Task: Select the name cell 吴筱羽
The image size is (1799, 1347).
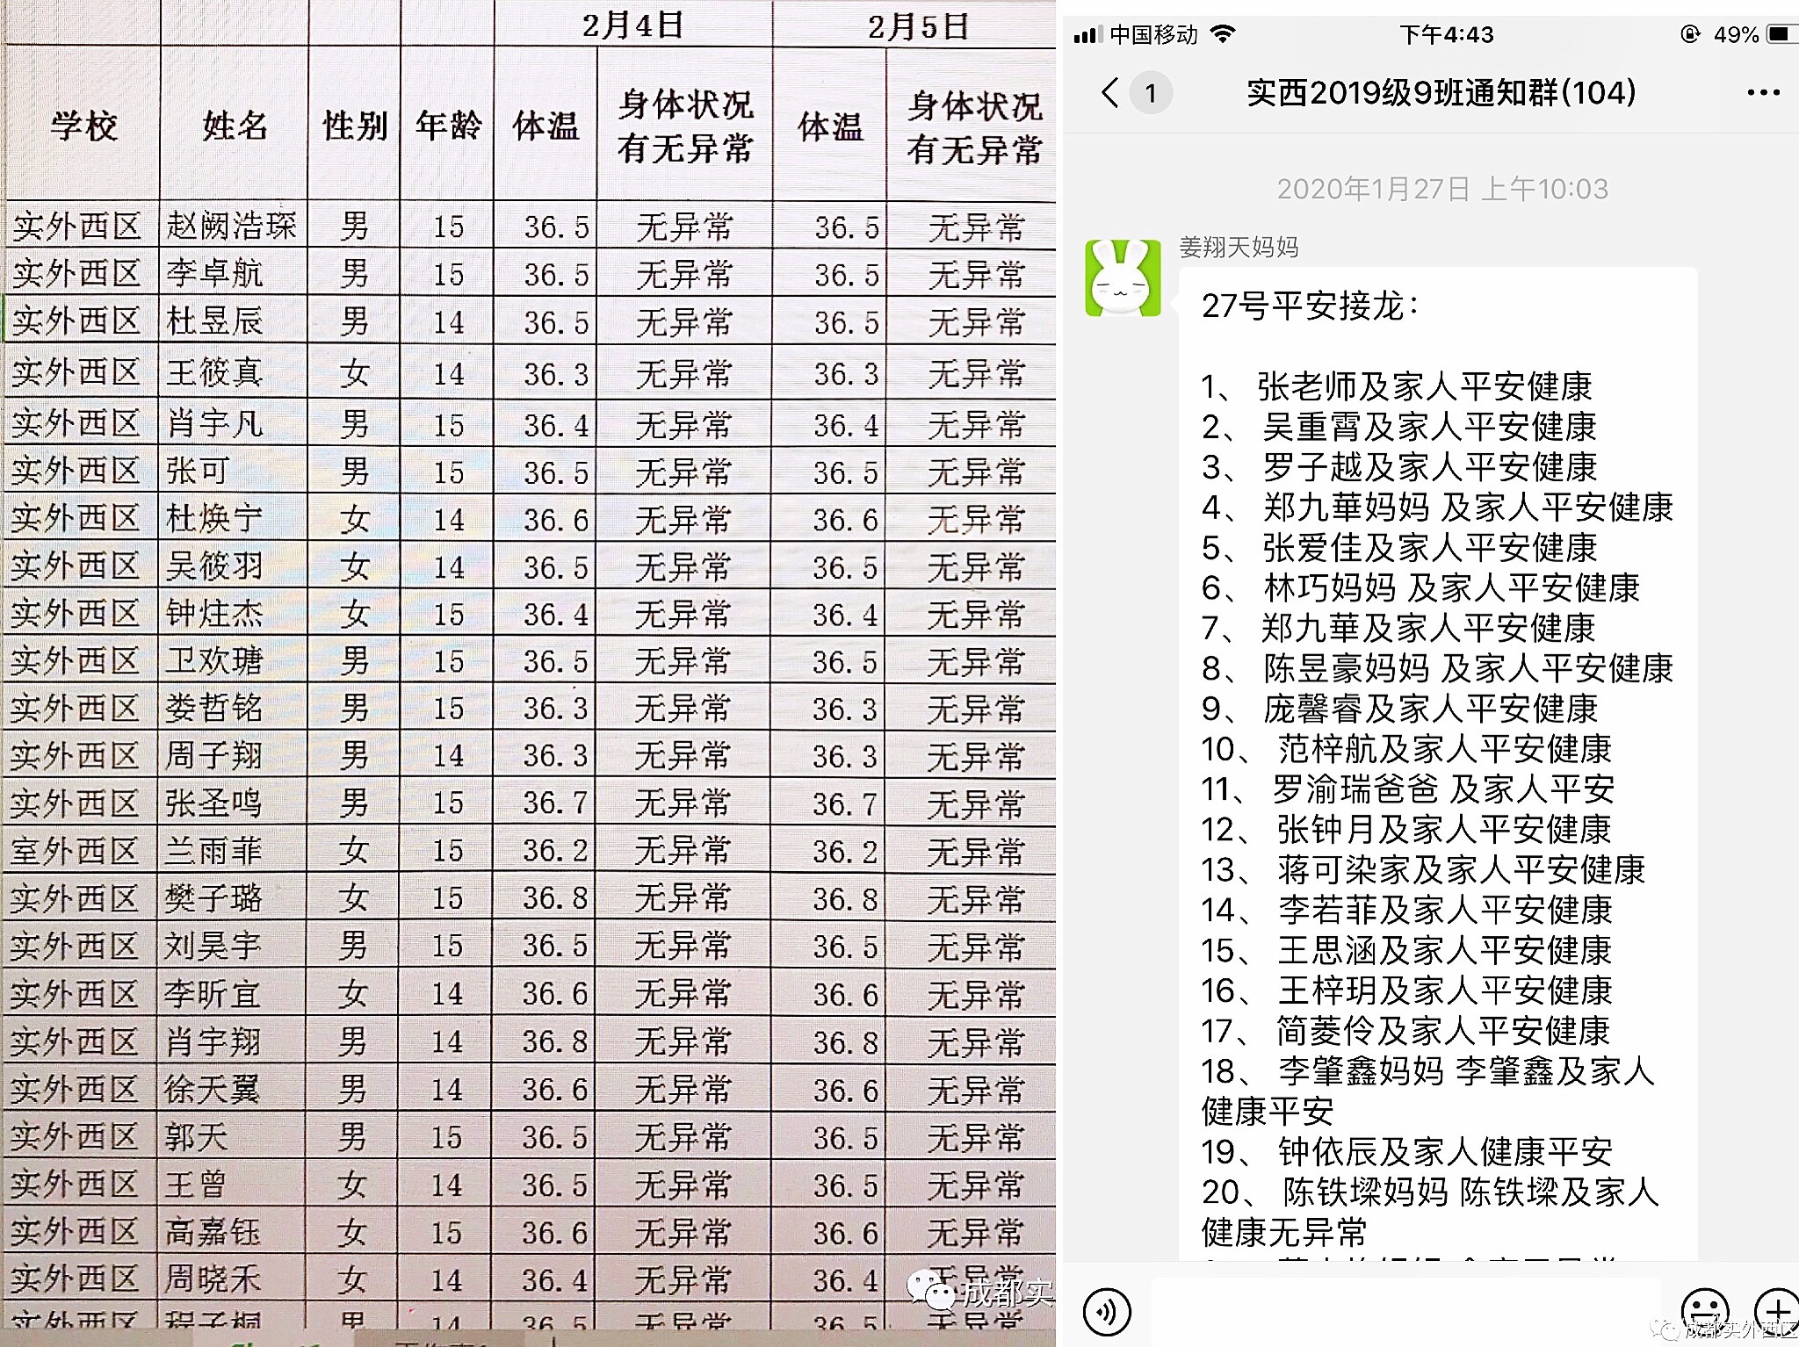Action: coord(234,566)
